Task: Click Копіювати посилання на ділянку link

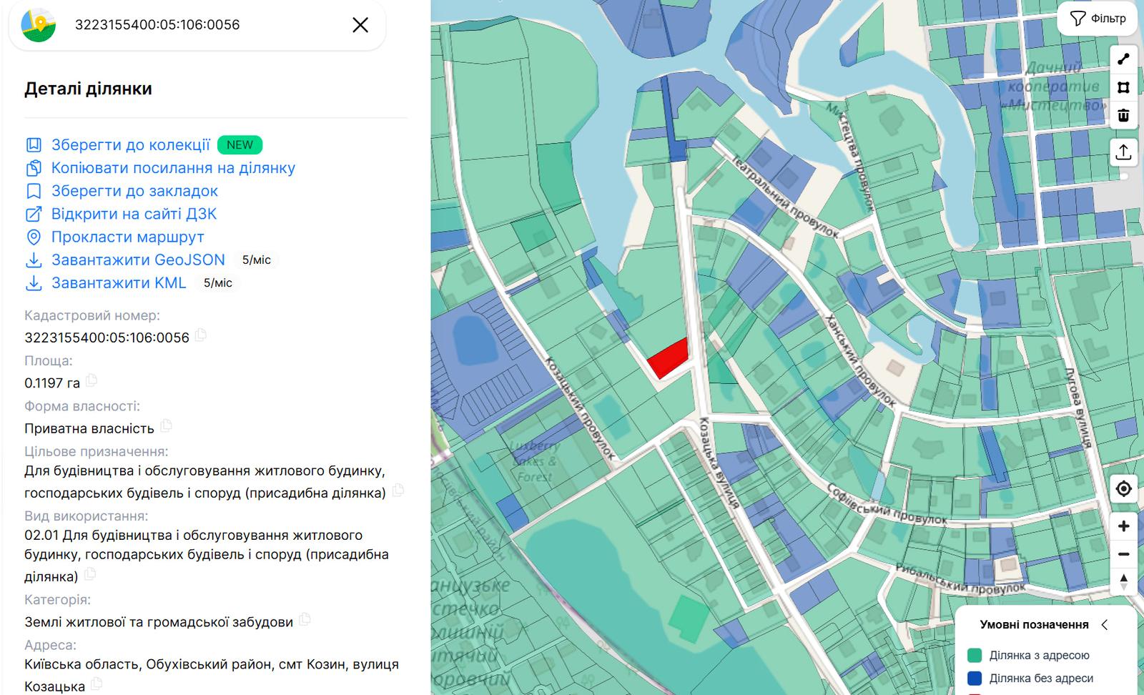Action: pos(173,168)
